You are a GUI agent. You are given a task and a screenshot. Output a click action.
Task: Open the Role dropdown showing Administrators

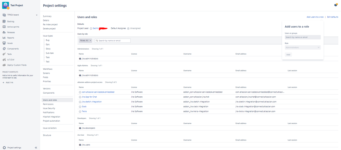(303, 47)
